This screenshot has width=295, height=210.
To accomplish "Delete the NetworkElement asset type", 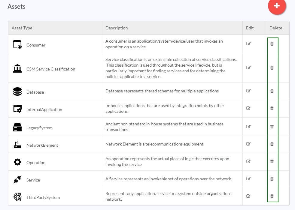I will pyautogui.click(x=272, y=144).
